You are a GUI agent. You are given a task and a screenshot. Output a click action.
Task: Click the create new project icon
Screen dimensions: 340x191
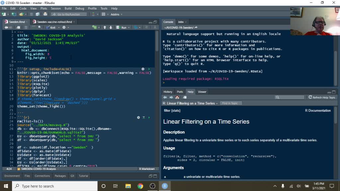coord(14,14)
